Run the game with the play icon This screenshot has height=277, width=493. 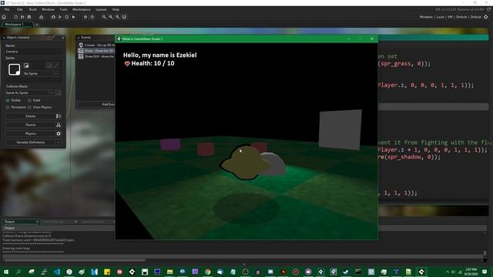(x=60, y=17)
